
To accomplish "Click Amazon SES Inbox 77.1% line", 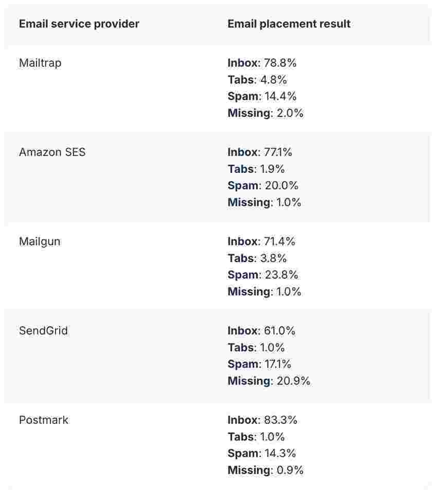I will tap(260, 152).
